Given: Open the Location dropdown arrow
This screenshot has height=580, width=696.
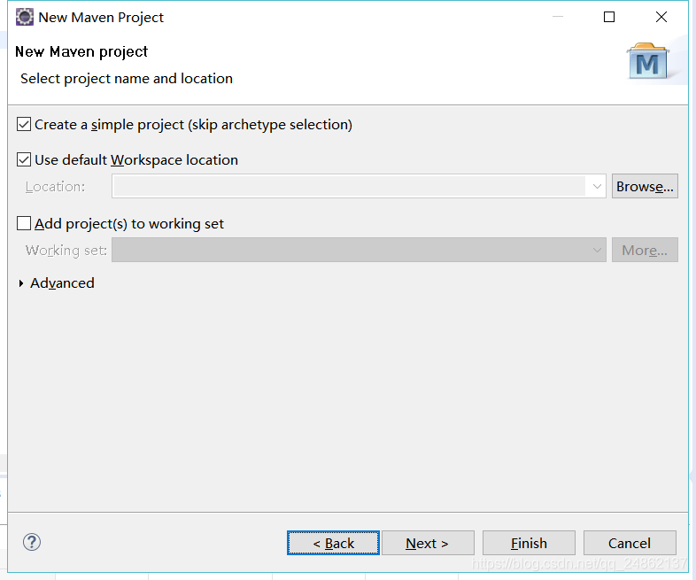Looking at the screenshot, I should click(x=597, y=186).
